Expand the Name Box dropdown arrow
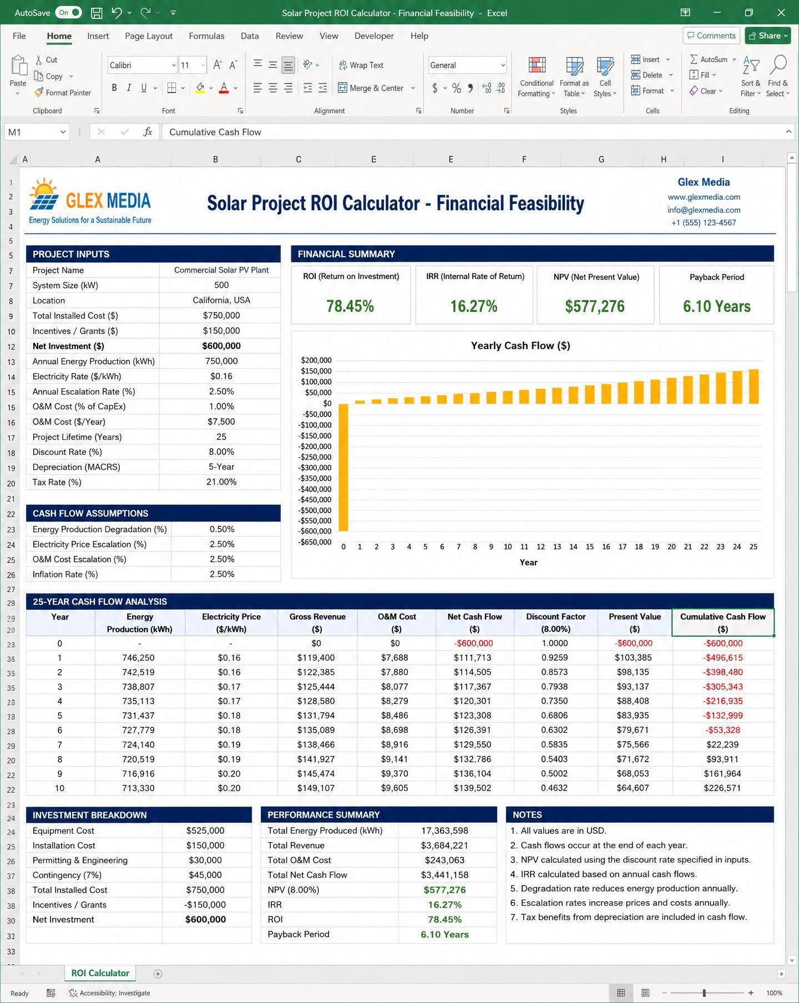The height and width of the screenshot is (1003, 799). pyautogui.click(x=63, y=132)
